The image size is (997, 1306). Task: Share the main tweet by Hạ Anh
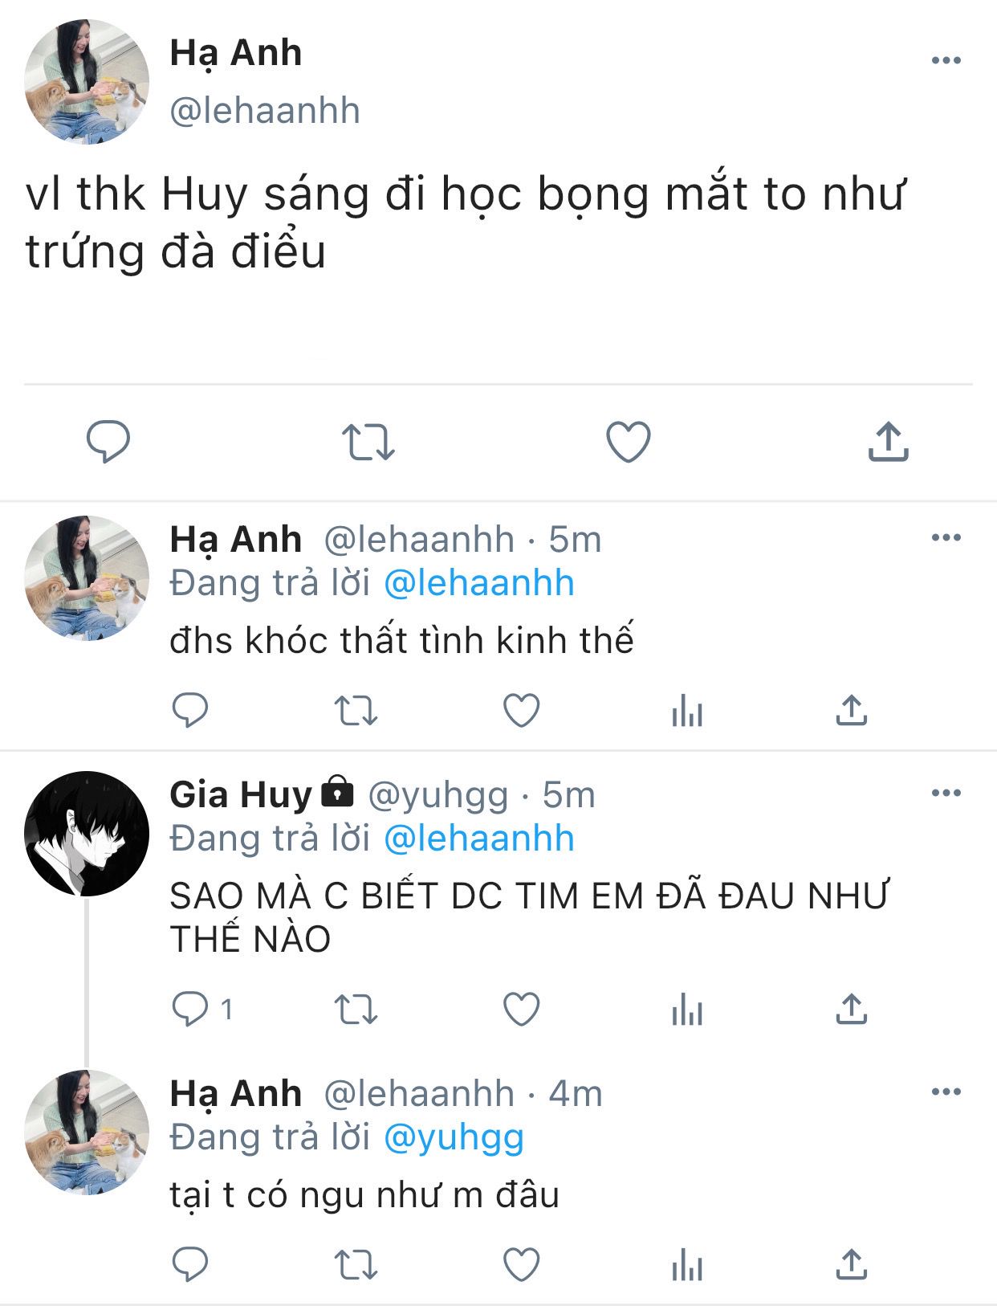point(888,441)
